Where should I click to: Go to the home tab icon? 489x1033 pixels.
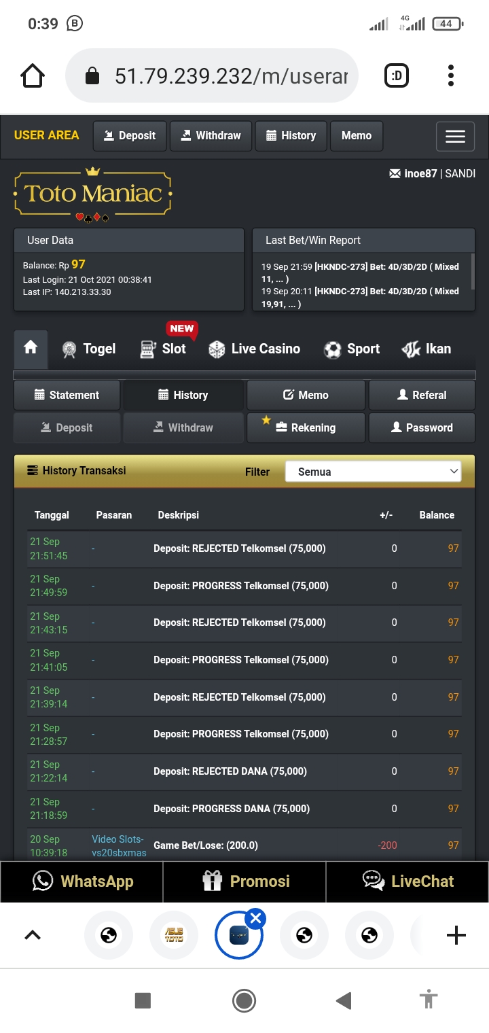click(31, 348)
